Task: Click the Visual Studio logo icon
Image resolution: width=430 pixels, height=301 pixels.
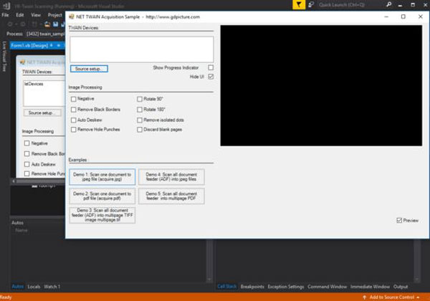Action: click(5, 4)
